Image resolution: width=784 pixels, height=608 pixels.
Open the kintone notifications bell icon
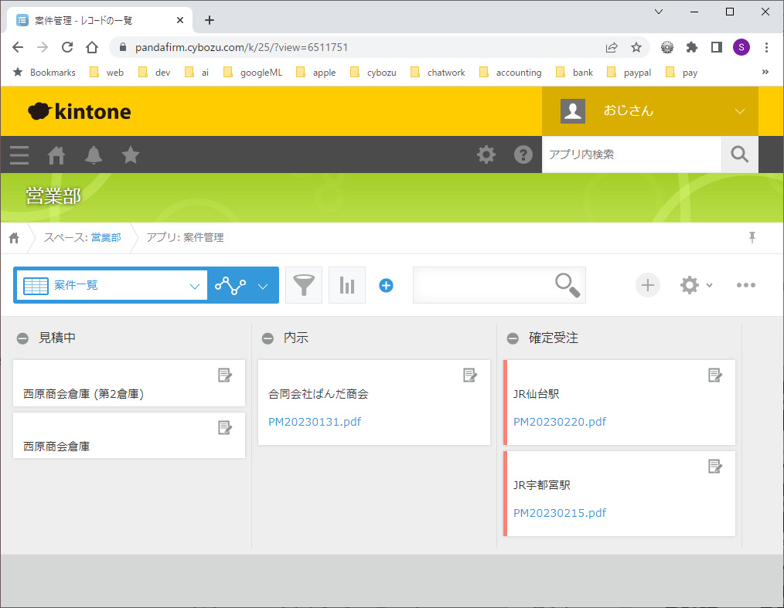(94, 155)
